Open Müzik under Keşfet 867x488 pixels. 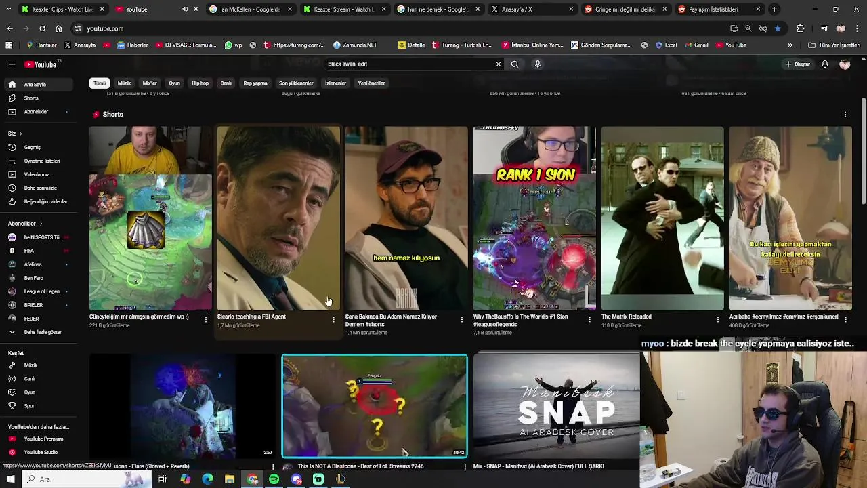click(x=38, y=365)
